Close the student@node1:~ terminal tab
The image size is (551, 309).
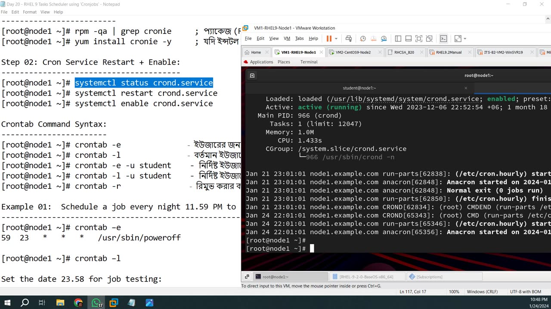pyautogui.click(x=465, y=88)
